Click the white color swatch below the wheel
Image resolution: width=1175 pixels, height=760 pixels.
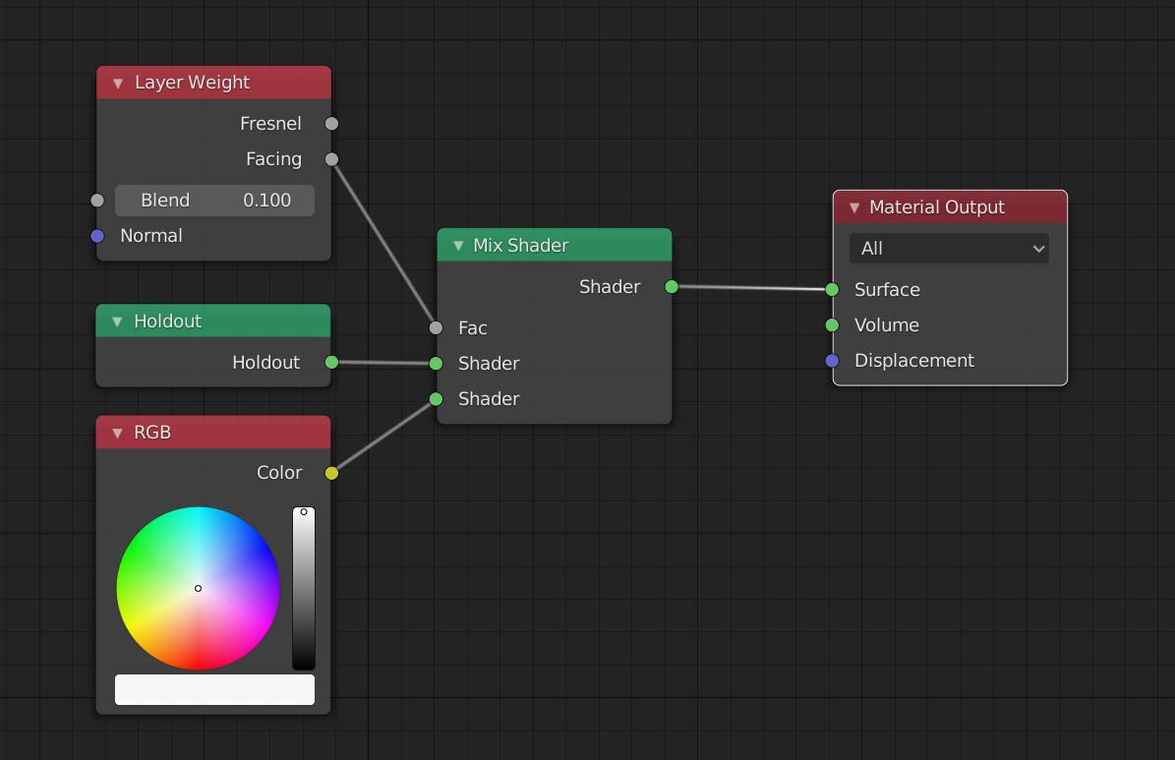pyautogui.click(x=214, y=689)
